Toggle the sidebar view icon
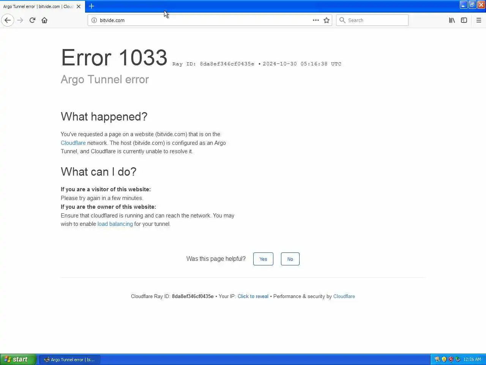 [x=464, y=20]
